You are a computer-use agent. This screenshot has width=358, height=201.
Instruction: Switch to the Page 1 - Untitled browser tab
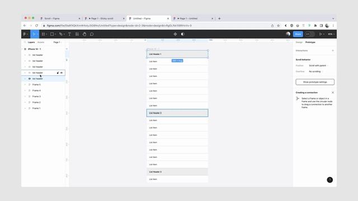click(193, 18)
